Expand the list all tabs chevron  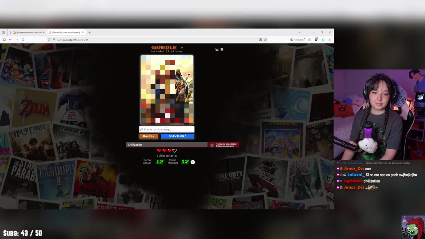299,33
